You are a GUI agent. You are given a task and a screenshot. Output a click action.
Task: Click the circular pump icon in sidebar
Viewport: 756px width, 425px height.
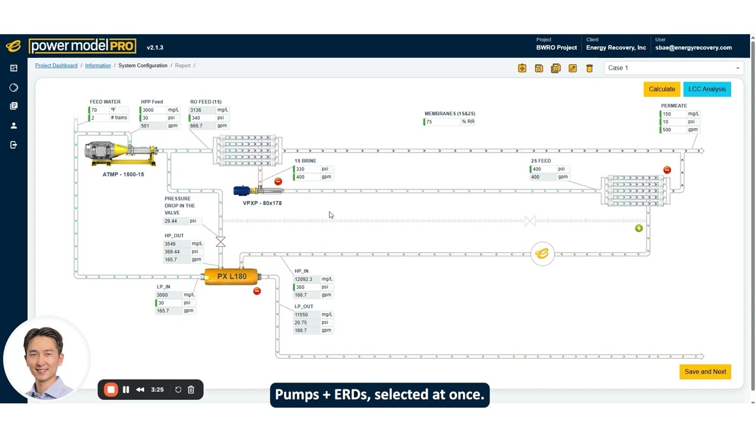click(14, 87)
